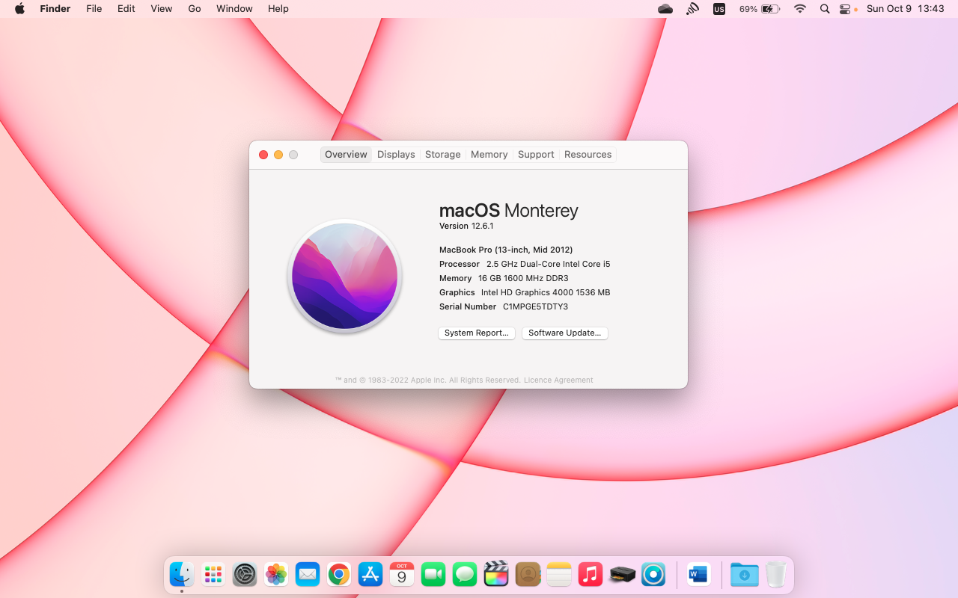
Task: Click the battery 69% status icon
Action: pyautogui.click(x=760, y=9)
